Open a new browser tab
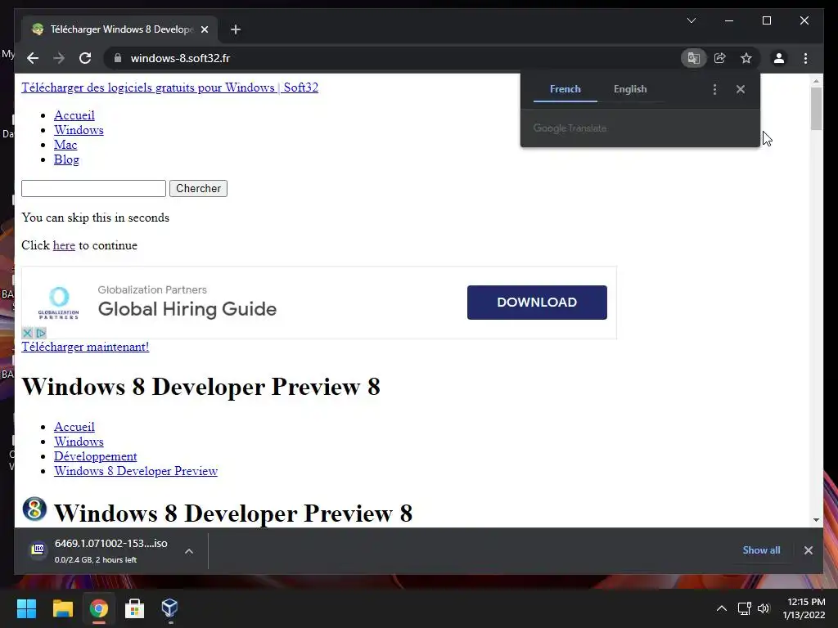The image size is (838, 628). (236, 29)
